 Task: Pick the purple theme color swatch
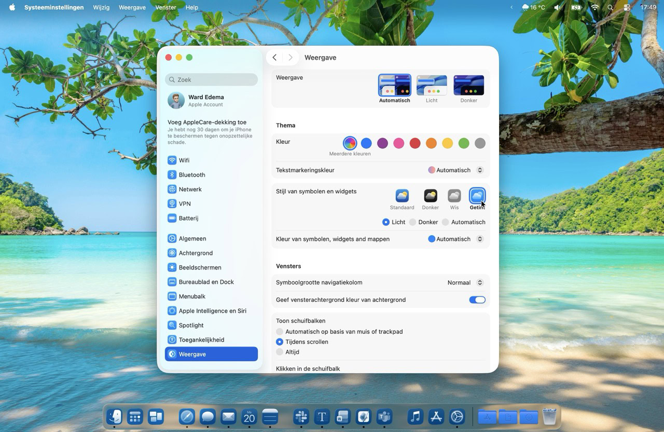[382, 143]
